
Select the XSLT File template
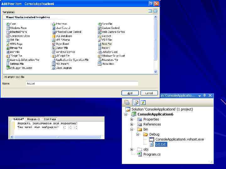pyautogui.click(x=107, y=40)
